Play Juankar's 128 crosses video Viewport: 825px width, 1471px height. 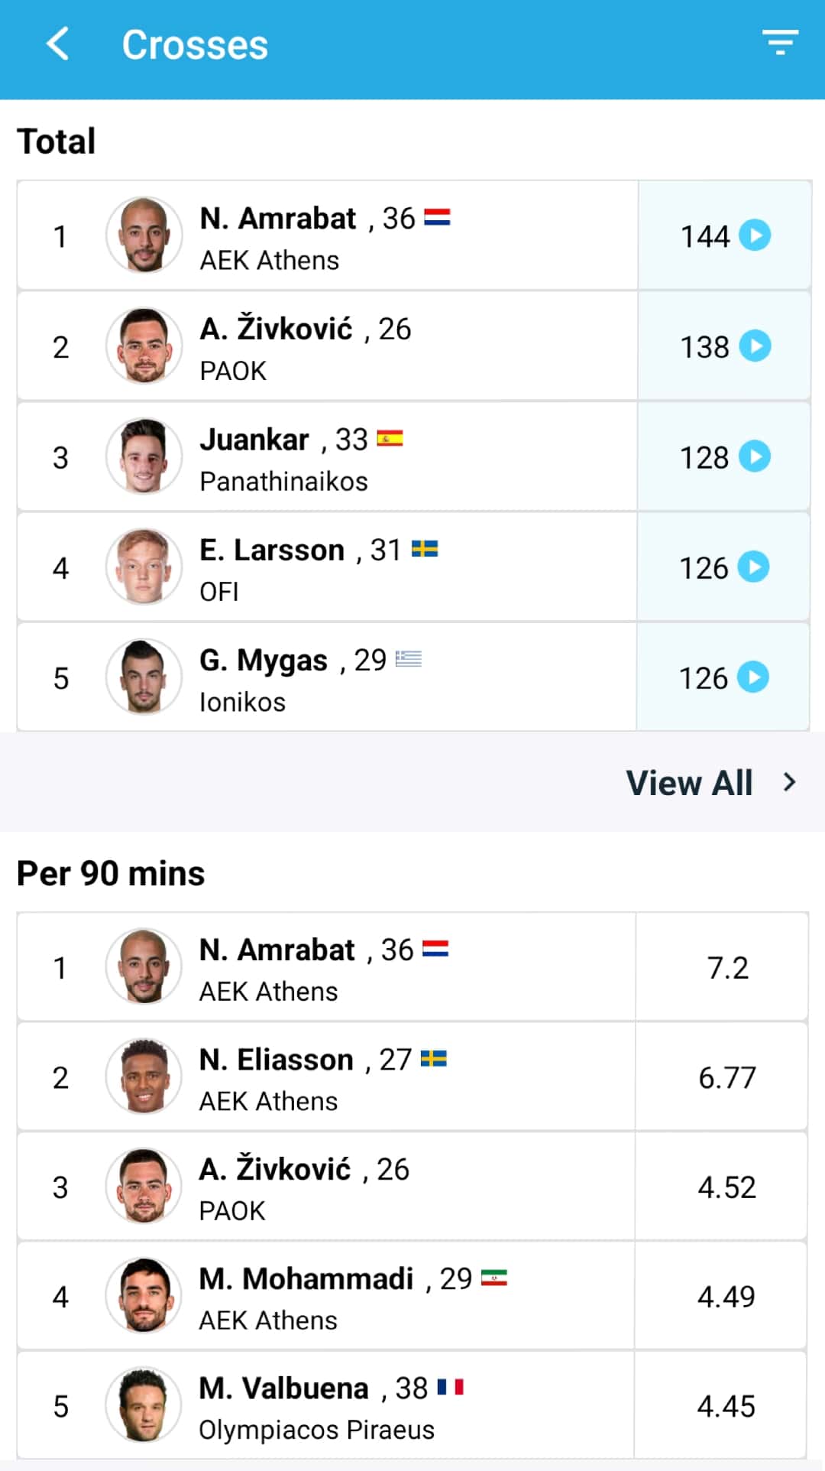click(x=755, y=456)
